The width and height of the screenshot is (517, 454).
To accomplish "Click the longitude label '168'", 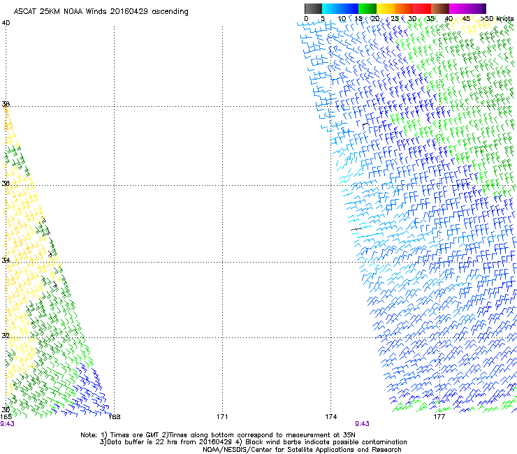I will (115, 417).
